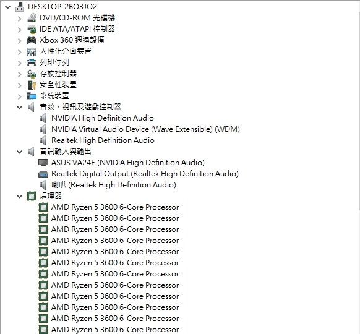This screenshot has width=360, height=334.
Task: Expand the IDE ATA/ATAPI 控制器 category
Action: pyautogui.click(x=20, y=30)
